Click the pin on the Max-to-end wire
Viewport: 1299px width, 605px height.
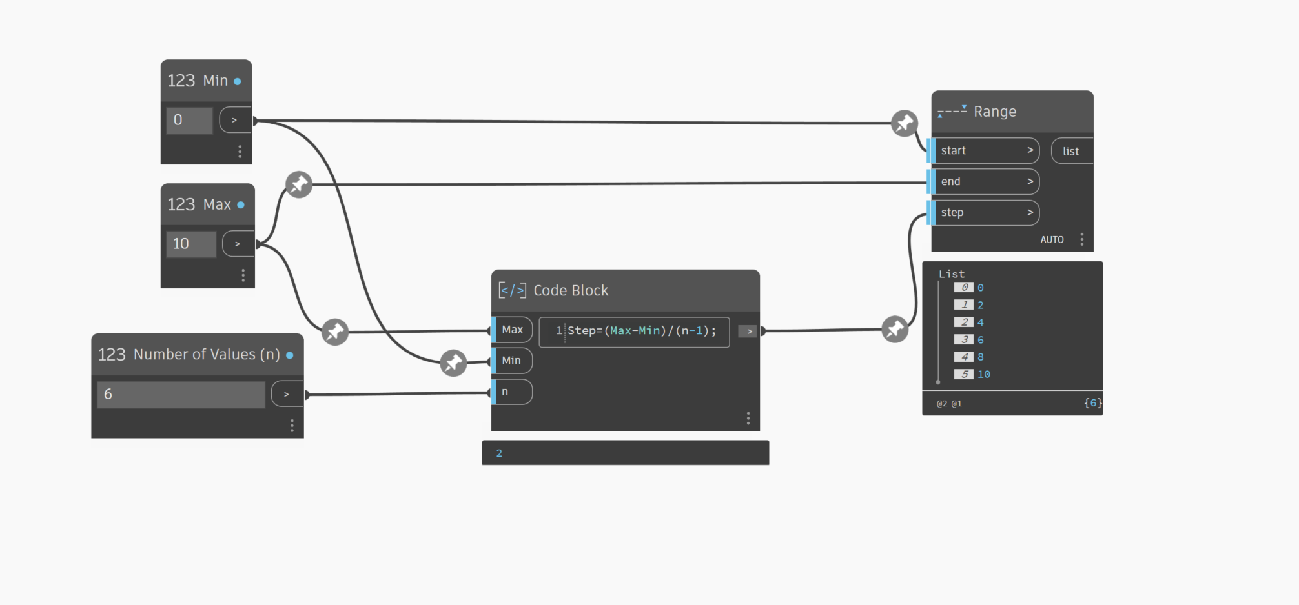[x=299, y=185]
